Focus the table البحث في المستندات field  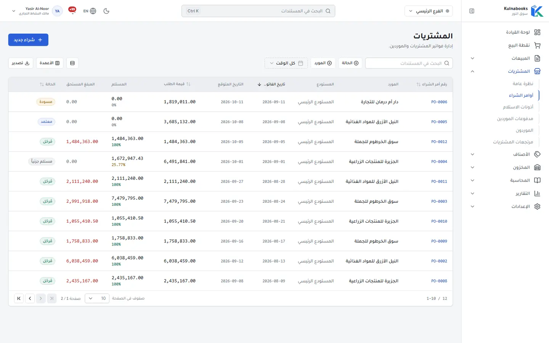(x=409, y=63)
